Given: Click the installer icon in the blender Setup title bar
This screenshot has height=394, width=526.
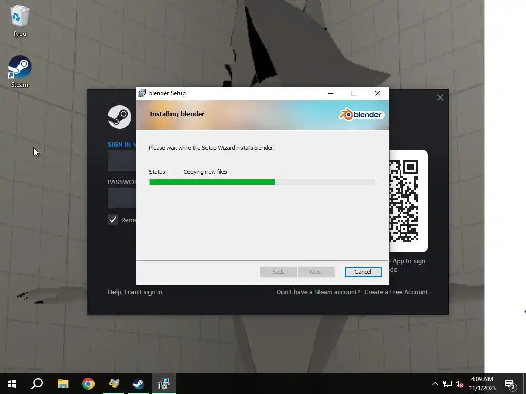Looking at the screenshot, I should coord(142,93).
